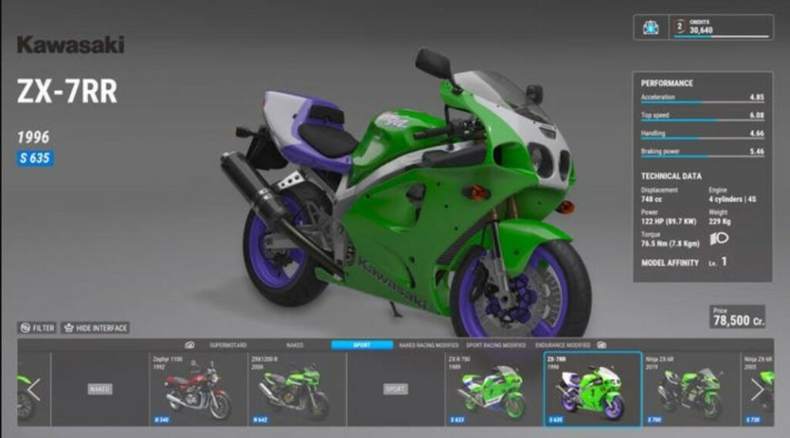This screenshot has width=790, height=438.
Task: Select the Zephyr 1100 thumbnail
Action: [198, 389]
